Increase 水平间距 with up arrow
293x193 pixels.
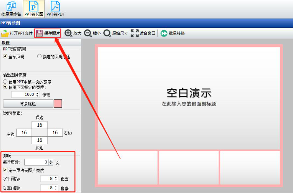tap(56, 177)
